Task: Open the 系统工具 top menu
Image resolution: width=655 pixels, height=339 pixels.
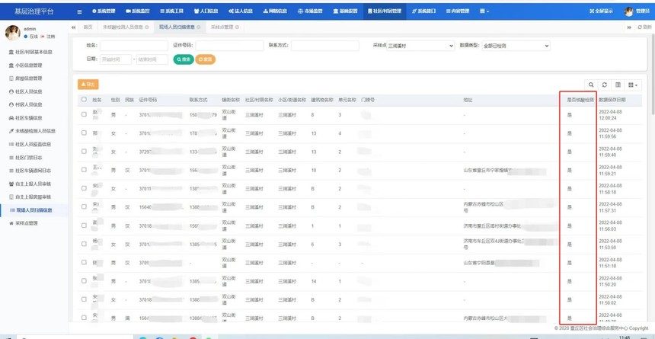Action: pos(171,11)
